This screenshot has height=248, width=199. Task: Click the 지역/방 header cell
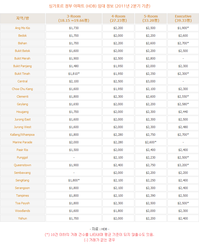[23, 18]
